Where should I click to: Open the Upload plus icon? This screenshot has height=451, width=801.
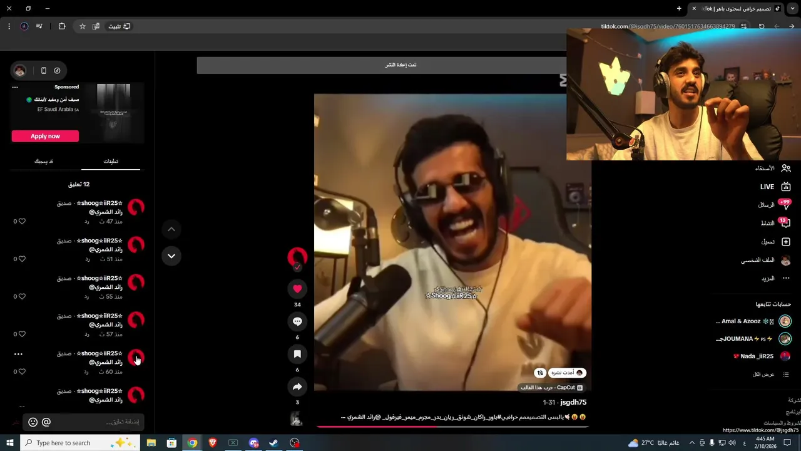[786, 242]
